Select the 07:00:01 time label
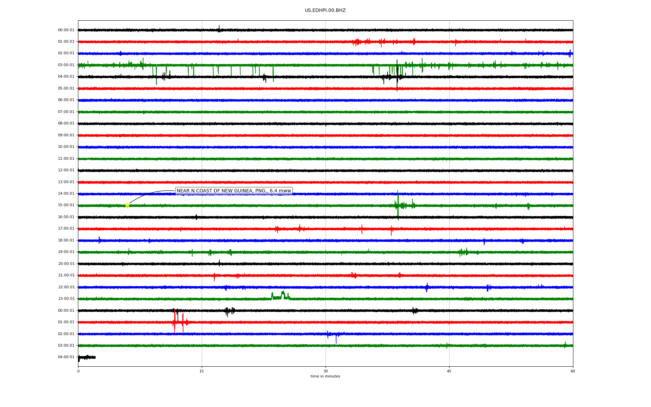 point(66,112)
